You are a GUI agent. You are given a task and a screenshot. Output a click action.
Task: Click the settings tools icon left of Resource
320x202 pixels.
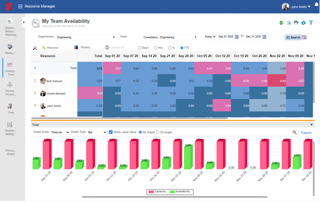click(35, 47)
